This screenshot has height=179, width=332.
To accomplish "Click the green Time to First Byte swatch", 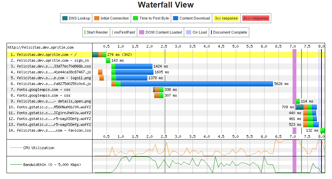I will click(x=135, y=18).
